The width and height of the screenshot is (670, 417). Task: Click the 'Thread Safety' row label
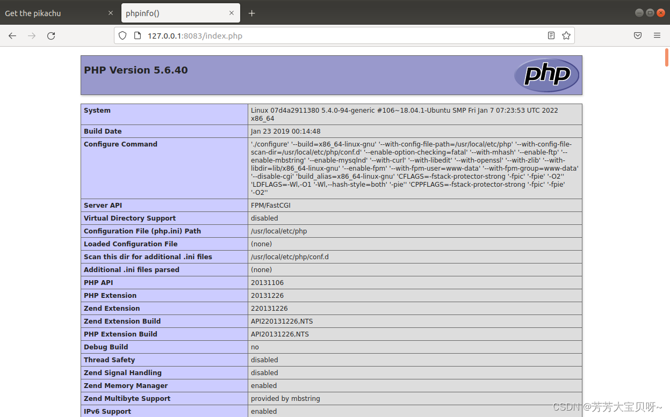click(x=109, y=360)
